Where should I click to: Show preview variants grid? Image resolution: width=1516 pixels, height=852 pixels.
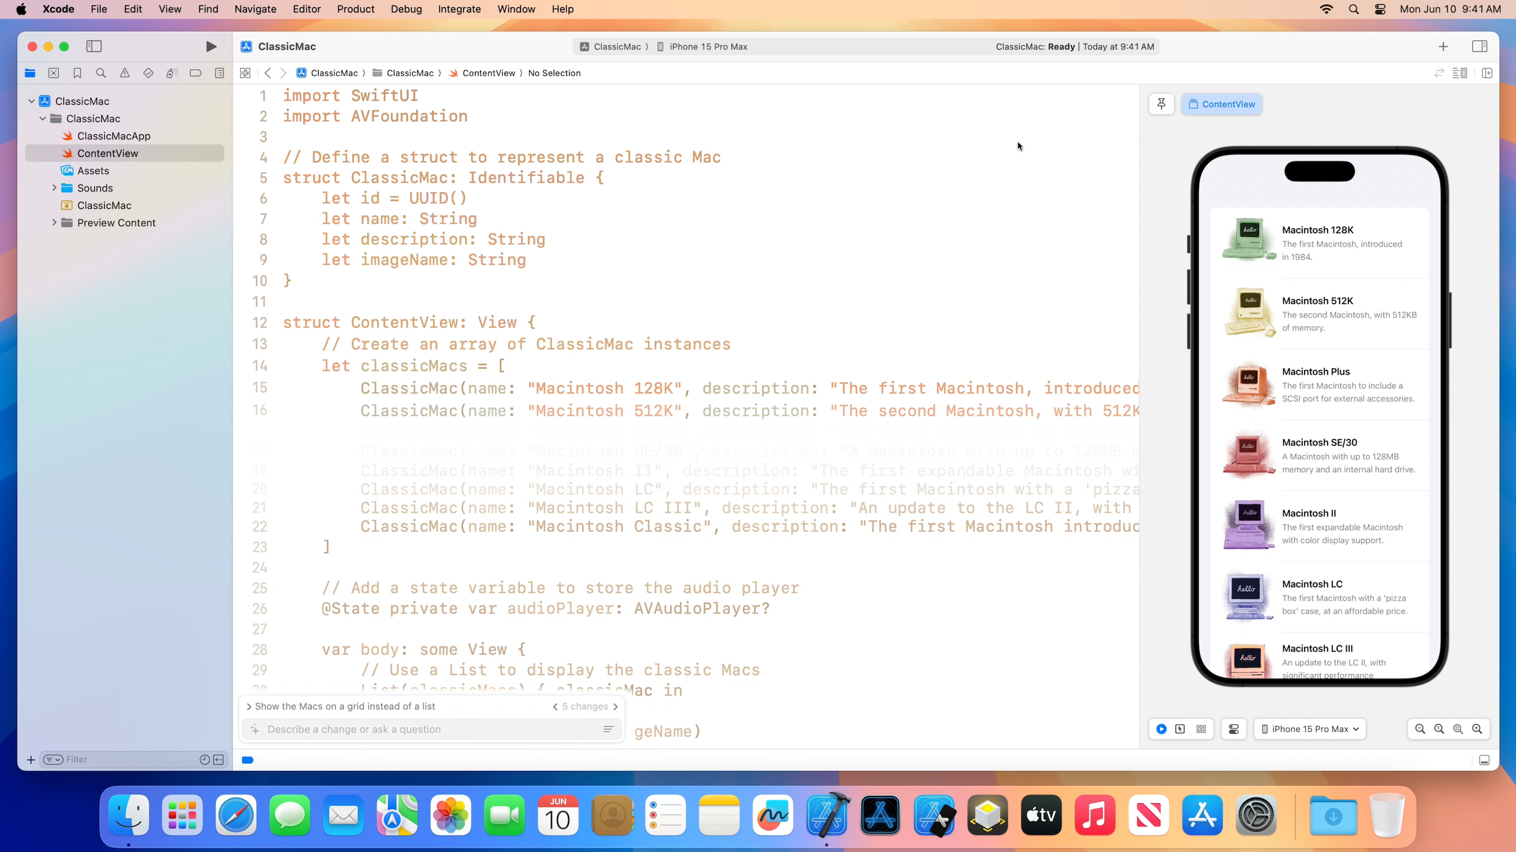[1201, 729]
